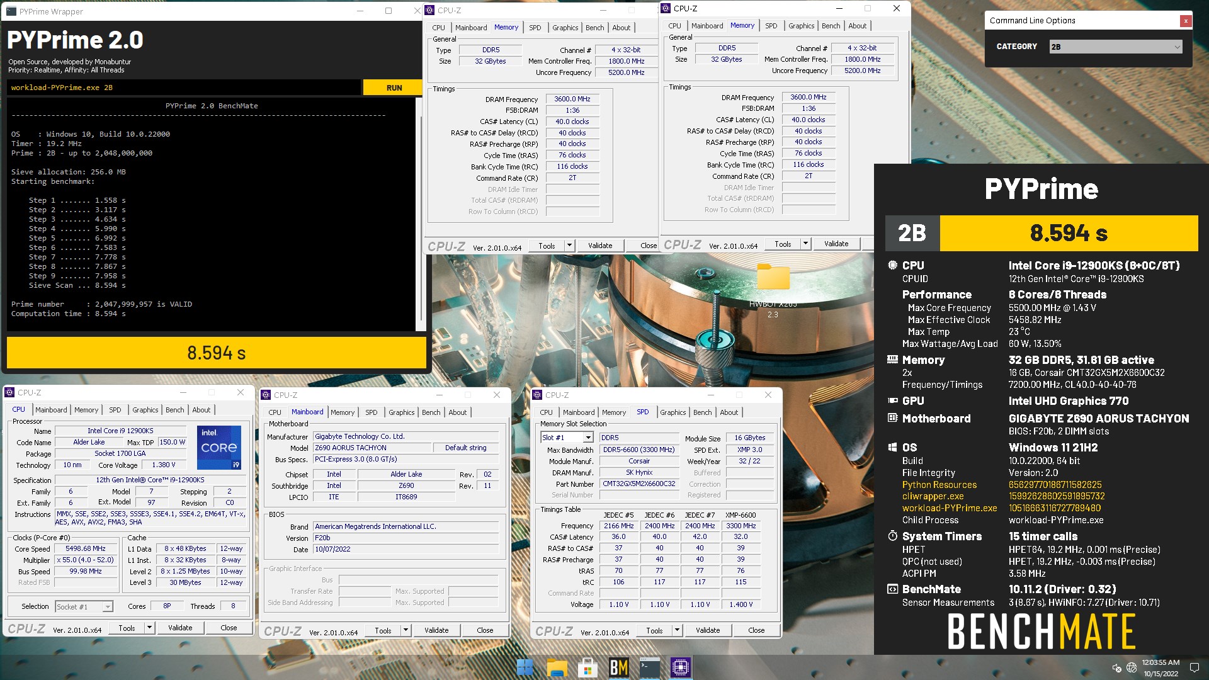
Task: Click the XMP-6600 column header
Action: [x=741, y=514]
